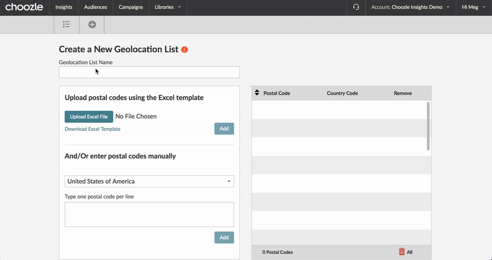Open the United States of America country dropdown
Screen dimensions: 492x260
pos(149,181)
